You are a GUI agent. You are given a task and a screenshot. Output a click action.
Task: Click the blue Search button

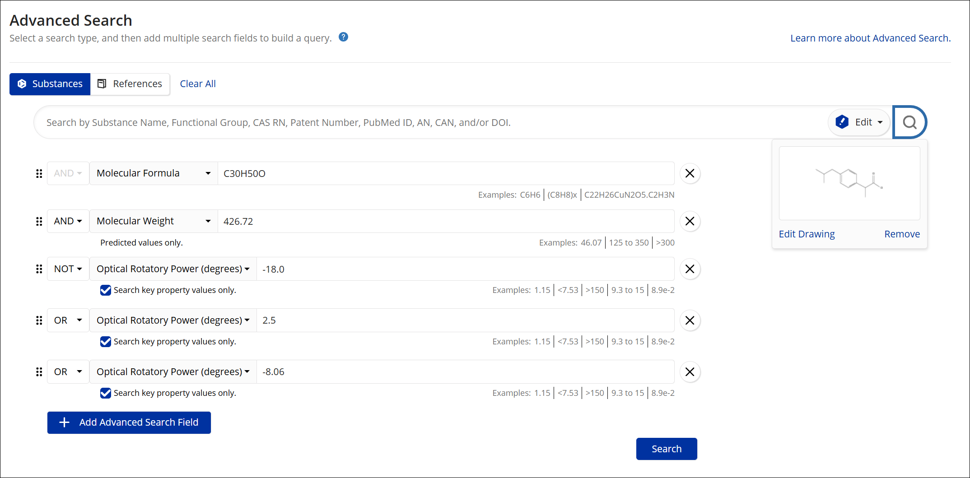click(x=667, y=449)
